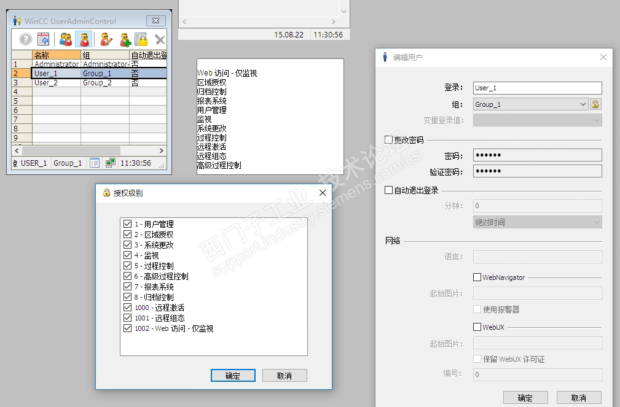Click the Group_2 cell in the user table
The image size is (620, 407).
click(x=105, y=83)
